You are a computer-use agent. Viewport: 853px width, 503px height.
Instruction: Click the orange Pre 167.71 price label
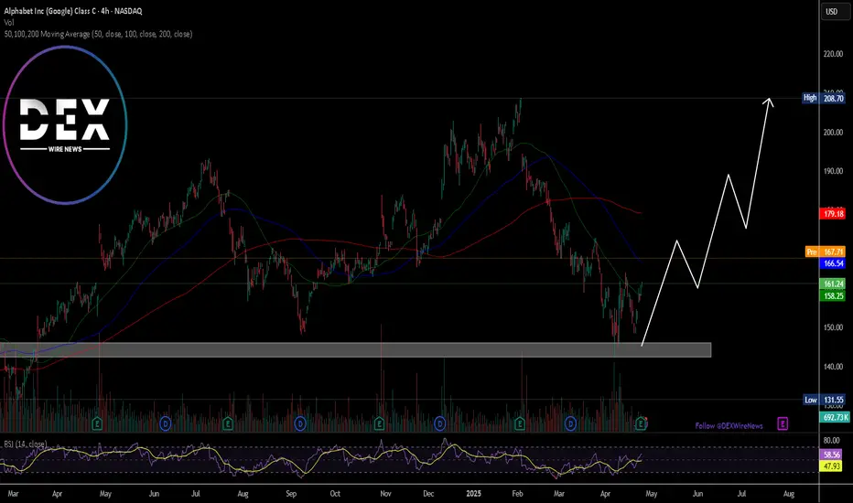(826, 251)
